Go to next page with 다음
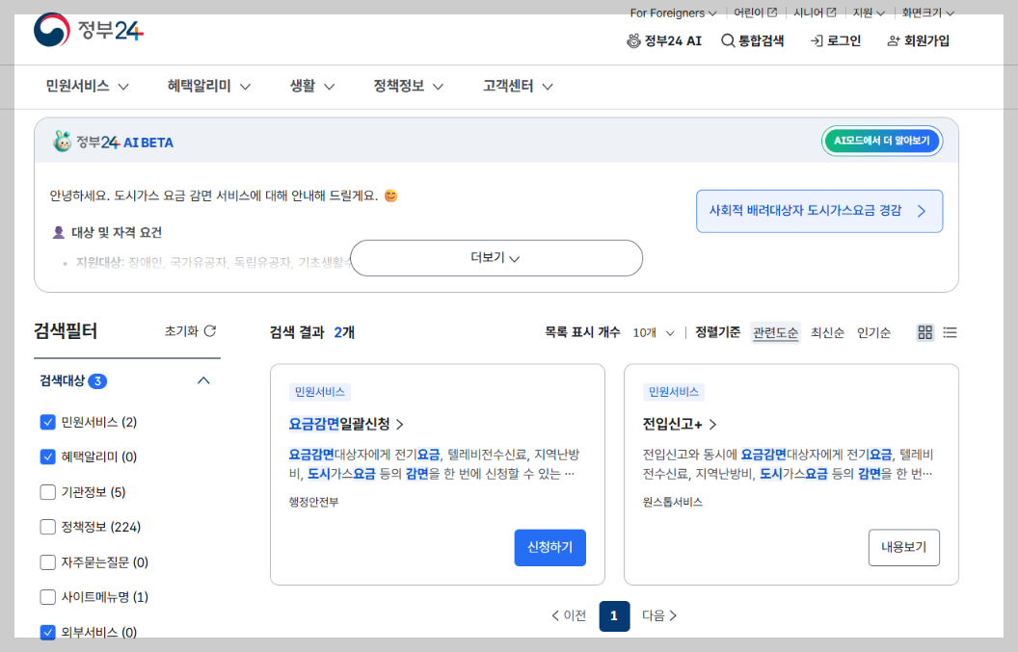The width and height of the screenshot is (1018, 652). tap(659, 615)
